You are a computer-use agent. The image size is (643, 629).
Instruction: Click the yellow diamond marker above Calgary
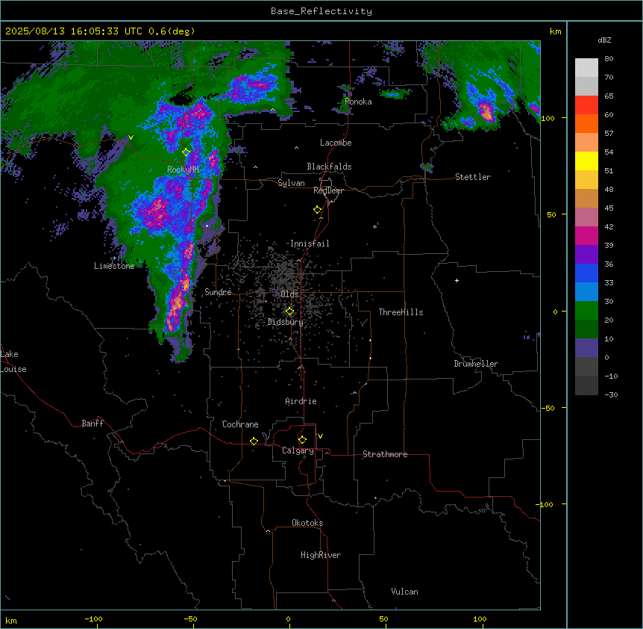tap(302, 440)
